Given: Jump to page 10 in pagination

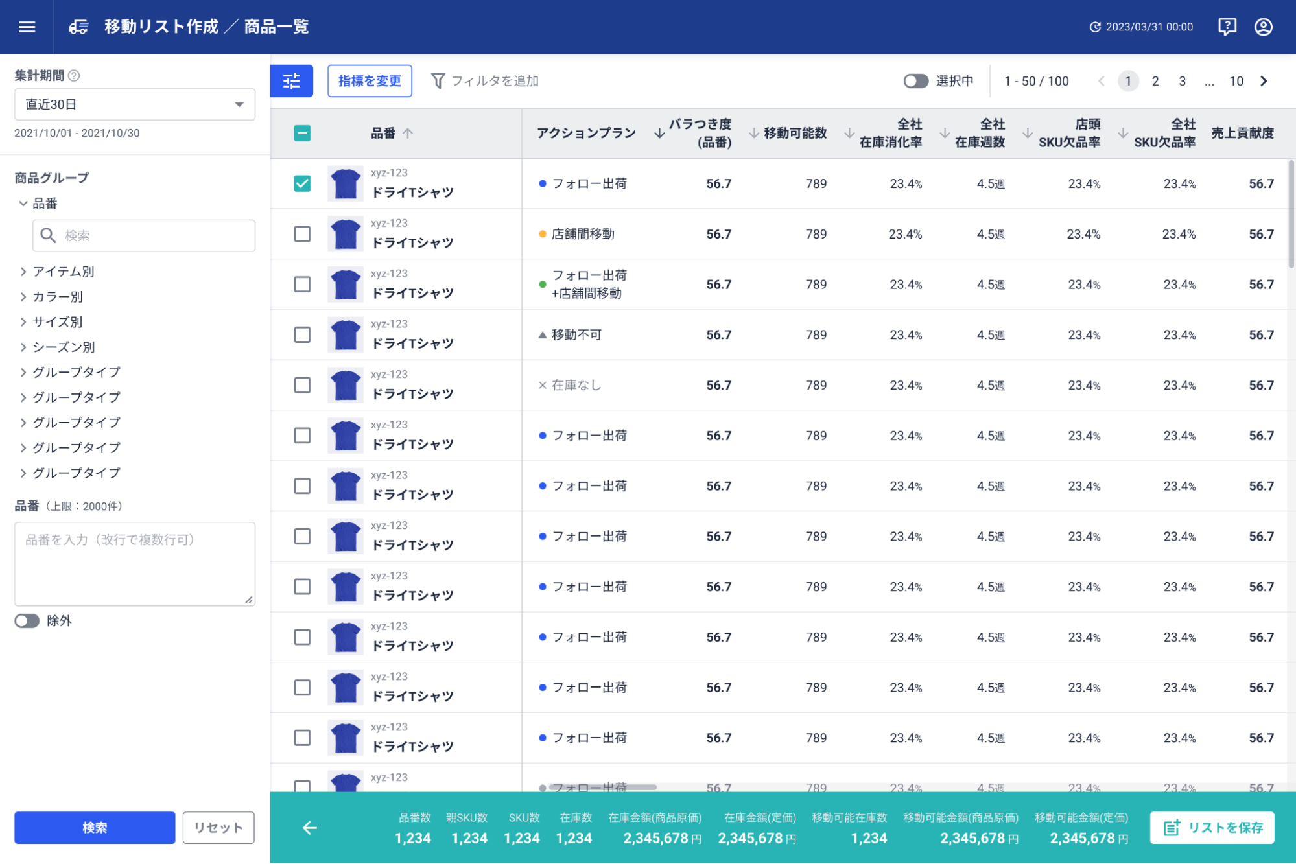Looking at the screenshot, I should coord(1236,81).
